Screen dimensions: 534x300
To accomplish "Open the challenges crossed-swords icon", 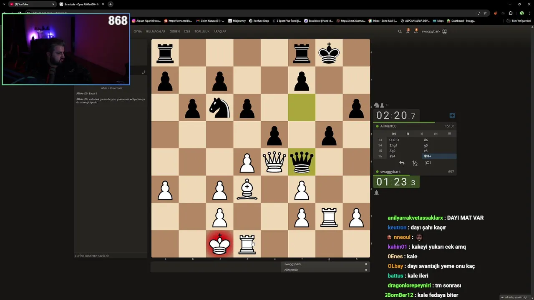I will click(x=408, y=31).
